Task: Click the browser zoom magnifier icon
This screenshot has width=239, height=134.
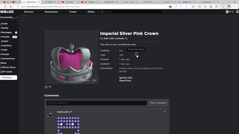Action: (x=181, y=7)
